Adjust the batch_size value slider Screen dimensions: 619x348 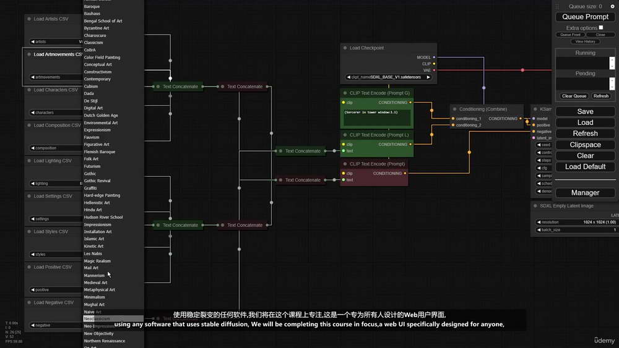[576, 230]
